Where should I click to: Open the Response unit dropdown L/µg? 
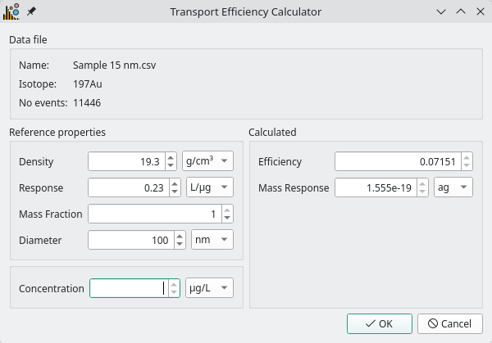coord(210,187)
